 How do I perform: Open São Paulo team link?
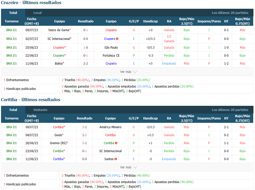pos(111,47)
